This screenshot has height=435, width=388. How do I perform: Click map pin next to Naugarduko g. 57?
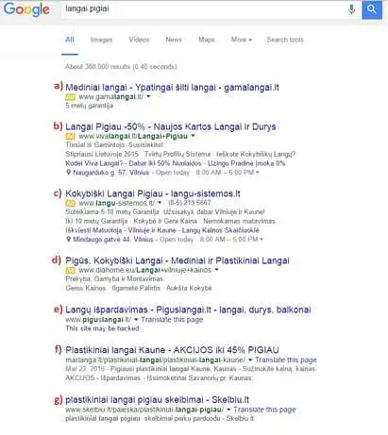68,173
